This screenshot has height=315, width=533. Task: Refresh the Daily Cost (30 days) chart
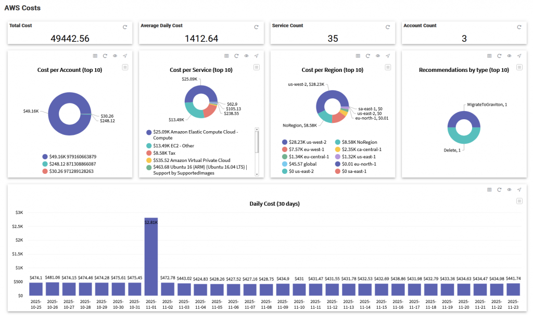499,190
